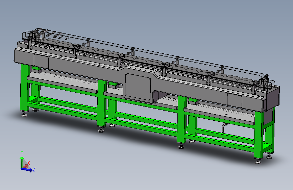Click the green Y axis of the orientation triad
The height and width of the screenshot is (190, 293).
(x=22, y=163)
